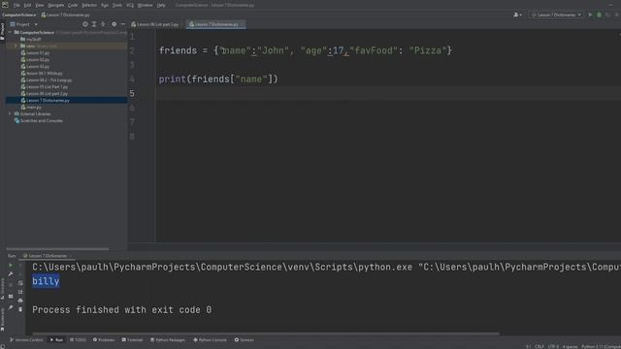Expand the venv folder
This screenshot has height=349, width=621.
(x=16, y=46)
